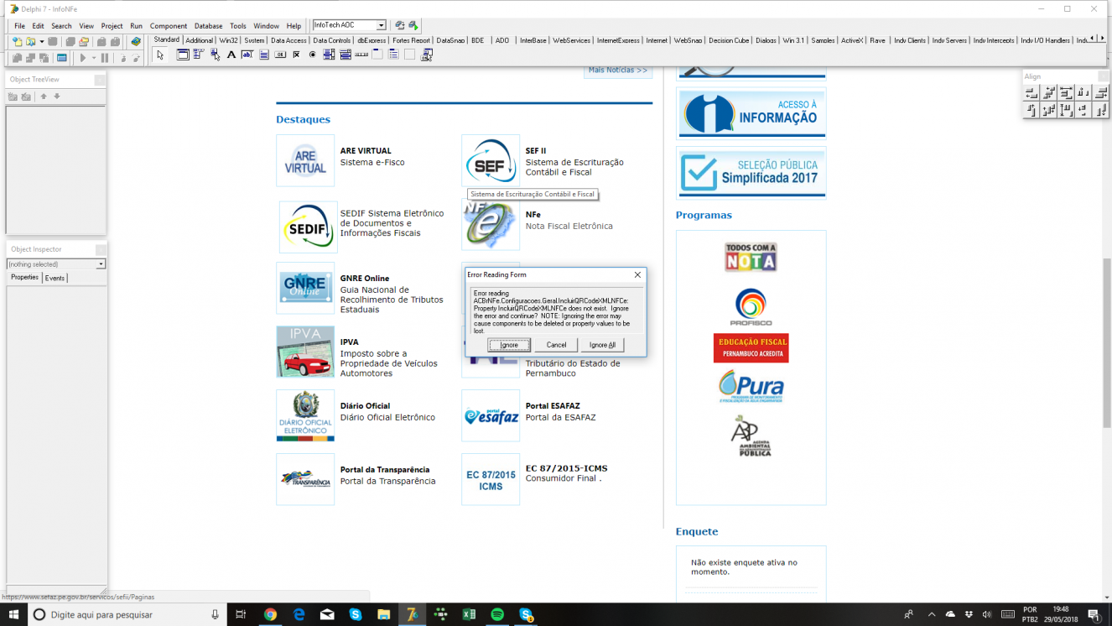Open the Component menu
The image size is (1112, 626).
click(x=169, y=26)
